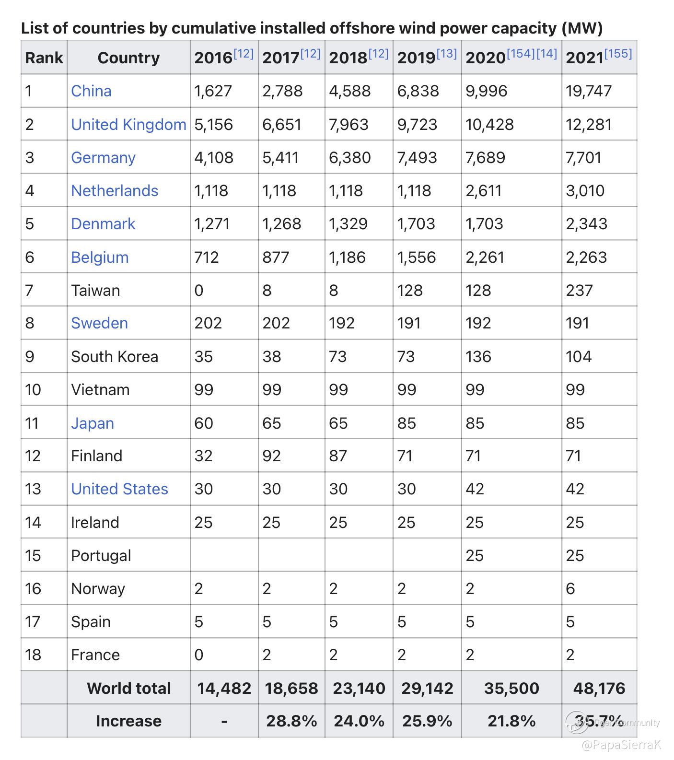The width and height of the screenshot is (674, 760).
Task: Follow the Germany link
Action: click(x=103, y=158)
